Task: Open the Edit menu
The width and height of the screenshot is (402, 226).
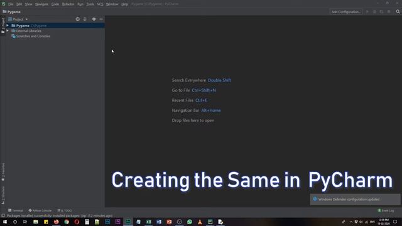Action: (19, 4)
